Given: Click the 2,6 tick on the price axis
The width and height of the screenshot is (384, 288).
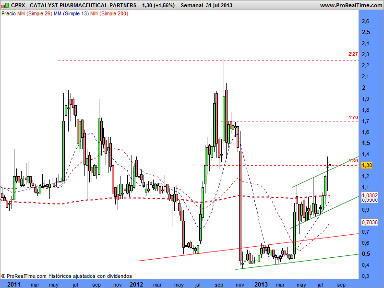Looking at the screenshot, I should pyautogui.click(x=365, y=21).
